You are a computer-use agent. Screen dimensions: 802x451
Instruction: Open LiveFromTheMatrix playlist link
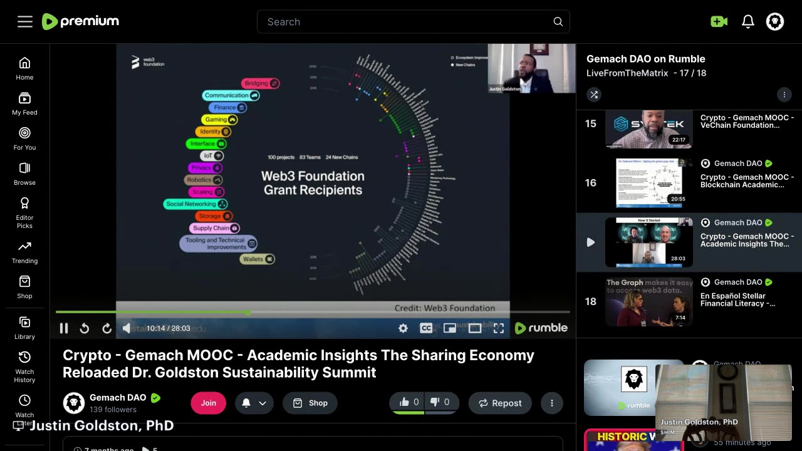627,73
